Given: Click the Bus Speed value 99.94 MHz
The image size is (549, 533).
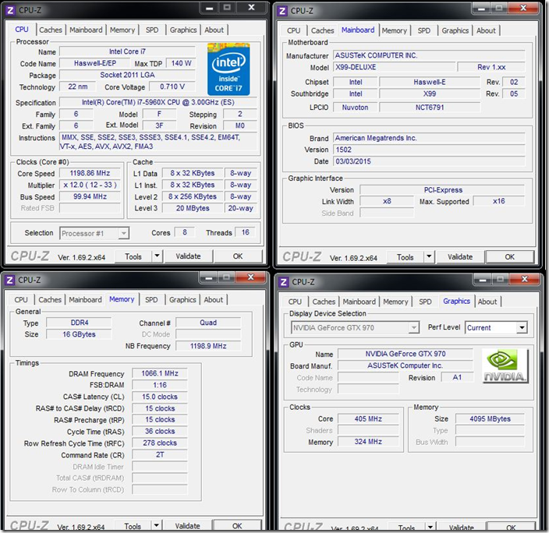Looking at the screenshot, I should click(90, 196).
